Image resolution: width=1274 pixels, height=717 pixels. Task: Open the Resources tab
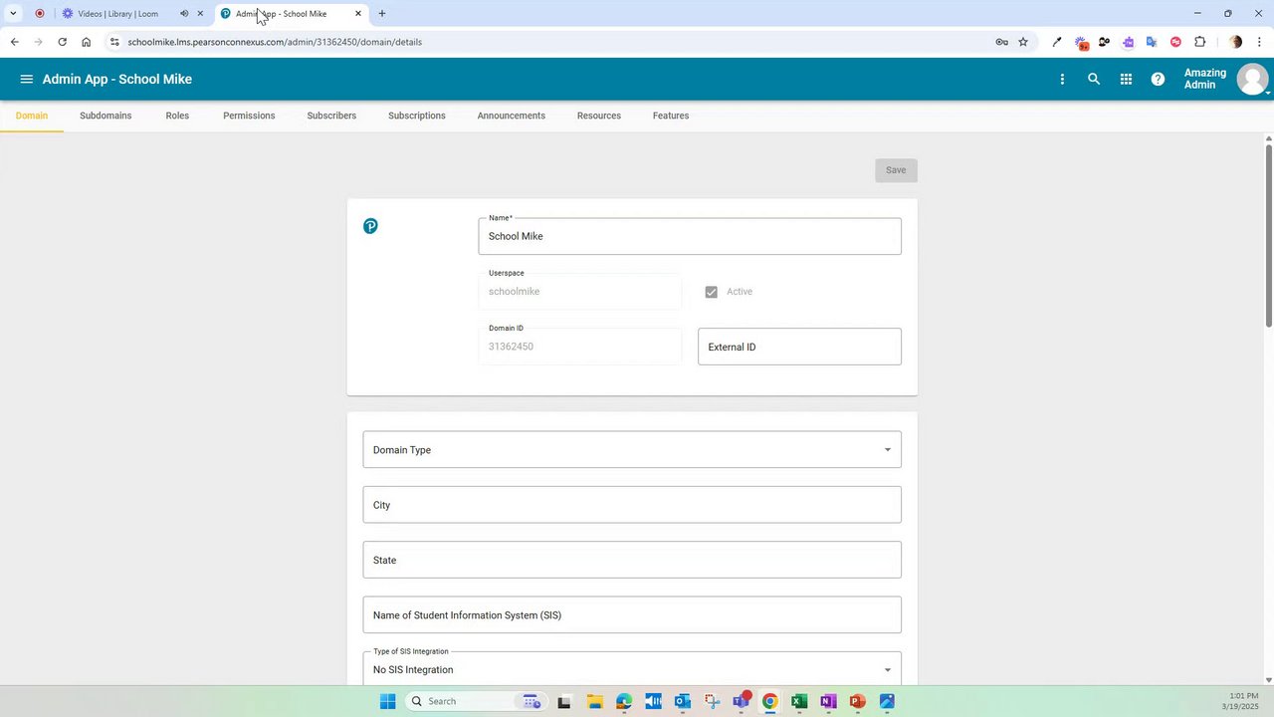(599, 116)
